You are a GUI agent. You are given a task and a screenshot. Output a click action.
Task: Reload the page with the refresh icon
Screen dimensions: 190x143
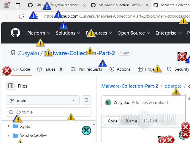21,16
